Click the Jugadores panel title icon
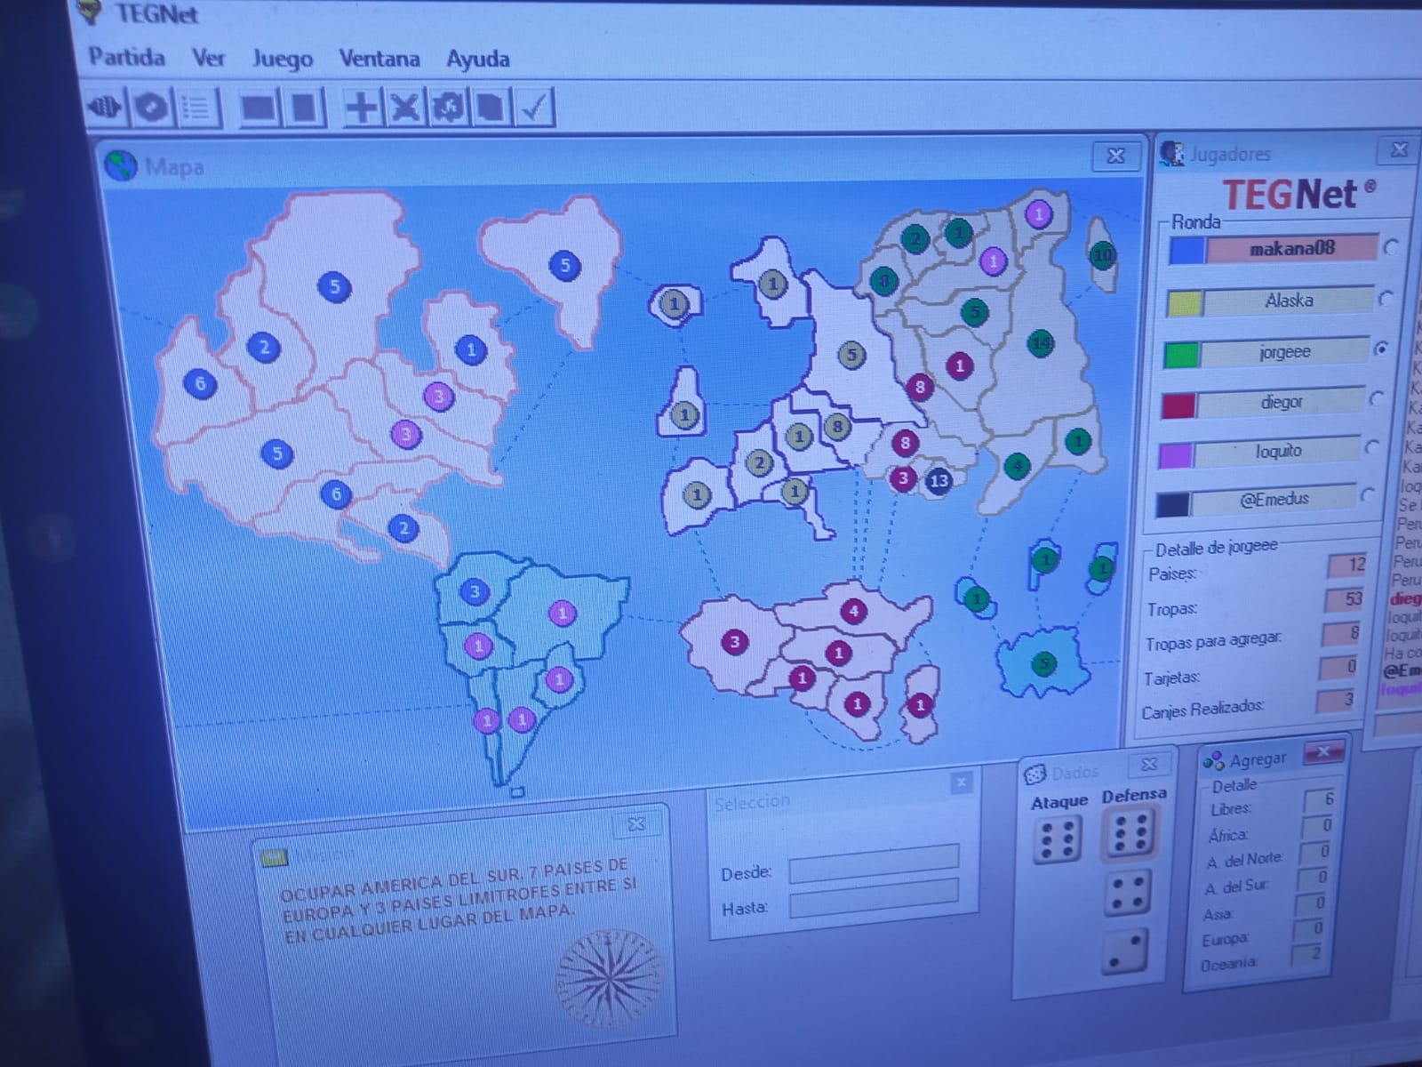 (1172, 154)
